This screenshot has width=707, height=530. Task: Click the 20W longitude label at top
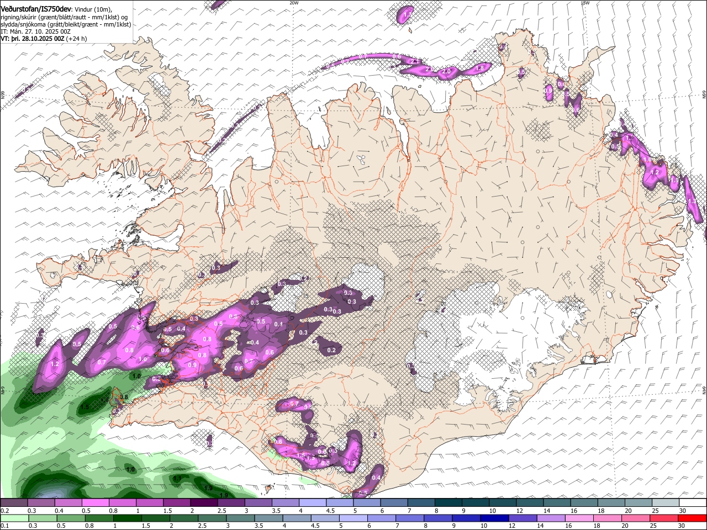click(294, 2)
